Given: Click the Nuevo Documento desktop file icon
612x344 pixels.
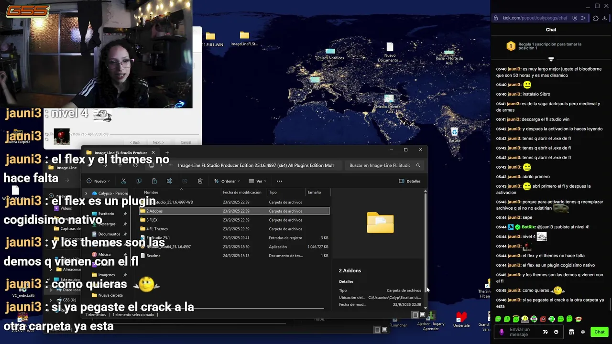Looking at the screenshot, I should pyautogui.click(x=390, y=52).
